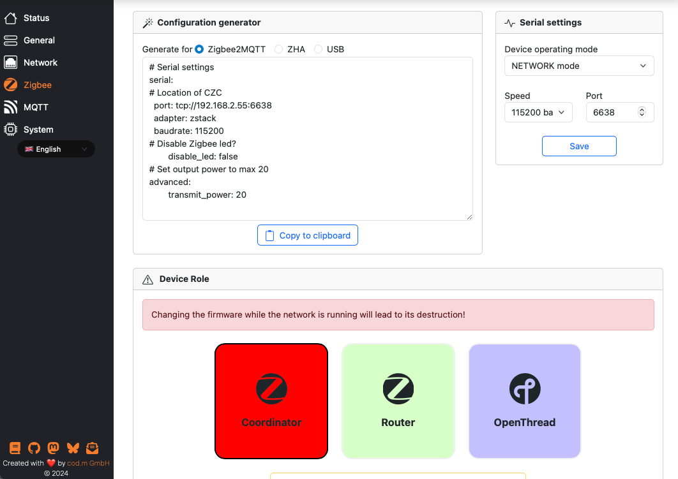Screen dimensions: 678x479
Task: Click the newsletter envelope icon
Action: point(93,448)
